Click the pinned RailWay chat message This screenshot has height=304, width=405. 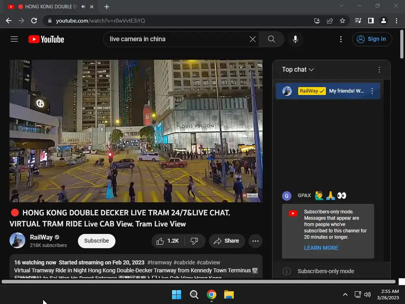tap(328, 91)
